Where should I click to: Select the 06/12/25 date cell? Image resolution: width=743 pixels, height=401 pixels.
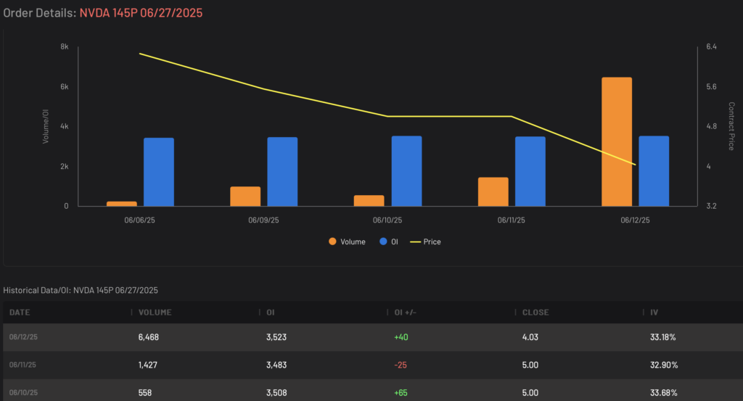[23, 337]
